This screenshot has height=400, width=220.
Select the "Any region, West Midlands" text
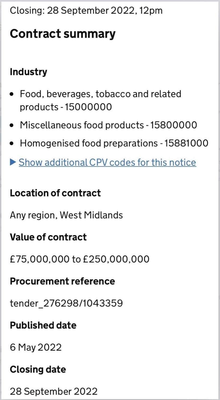(x=66, y=215)
